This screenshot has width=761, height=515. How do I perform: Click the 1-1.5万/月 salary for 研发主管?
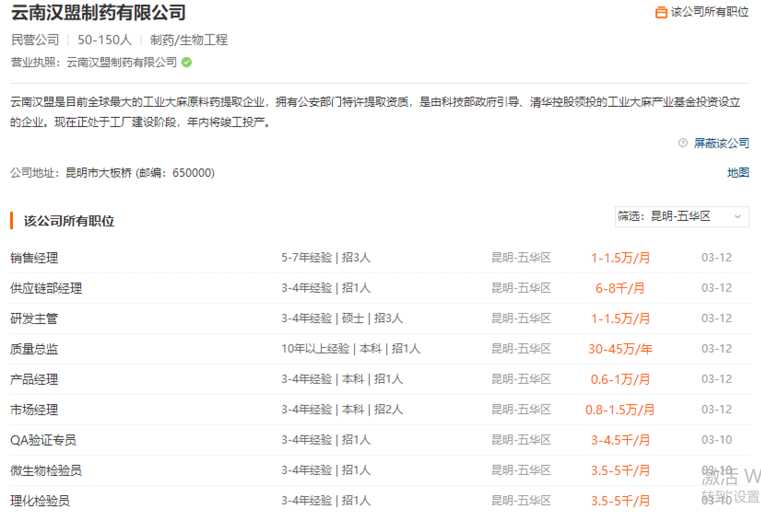pos(620,318)
